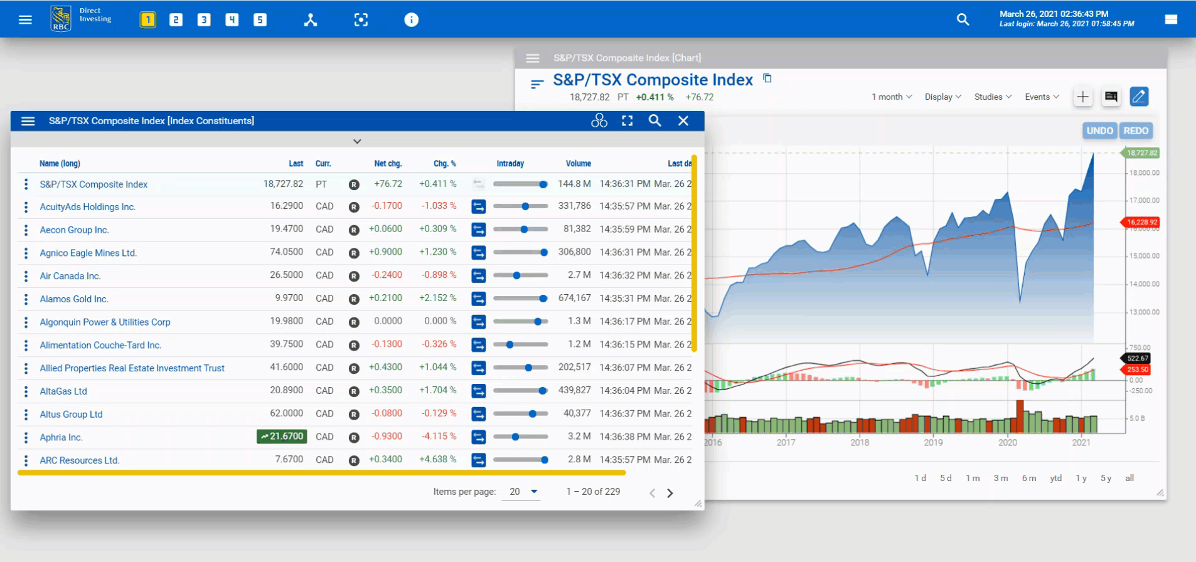Open row menu for Aphria Inc.
The image size is (1196, 562).
(x=26, y=437)
